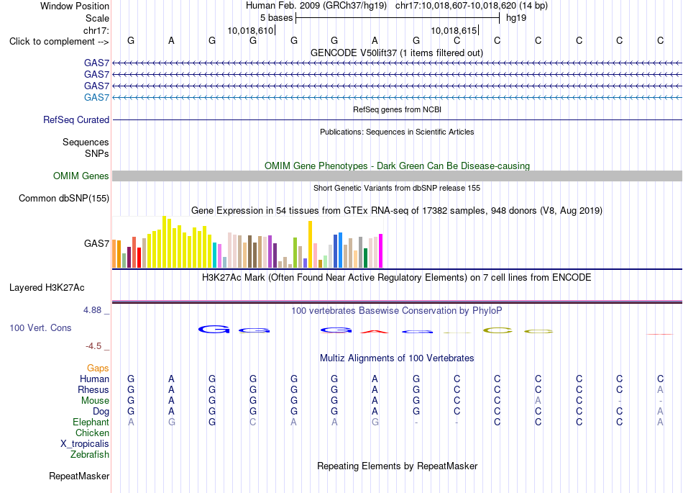Click the grey OMIM Genes item bar
The width and height of the screenshot is (683, 493).
point(397,176)
